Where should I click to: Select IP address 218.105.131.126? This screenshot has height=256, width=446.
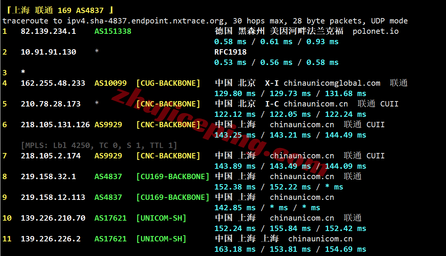[x=55, y=125]
